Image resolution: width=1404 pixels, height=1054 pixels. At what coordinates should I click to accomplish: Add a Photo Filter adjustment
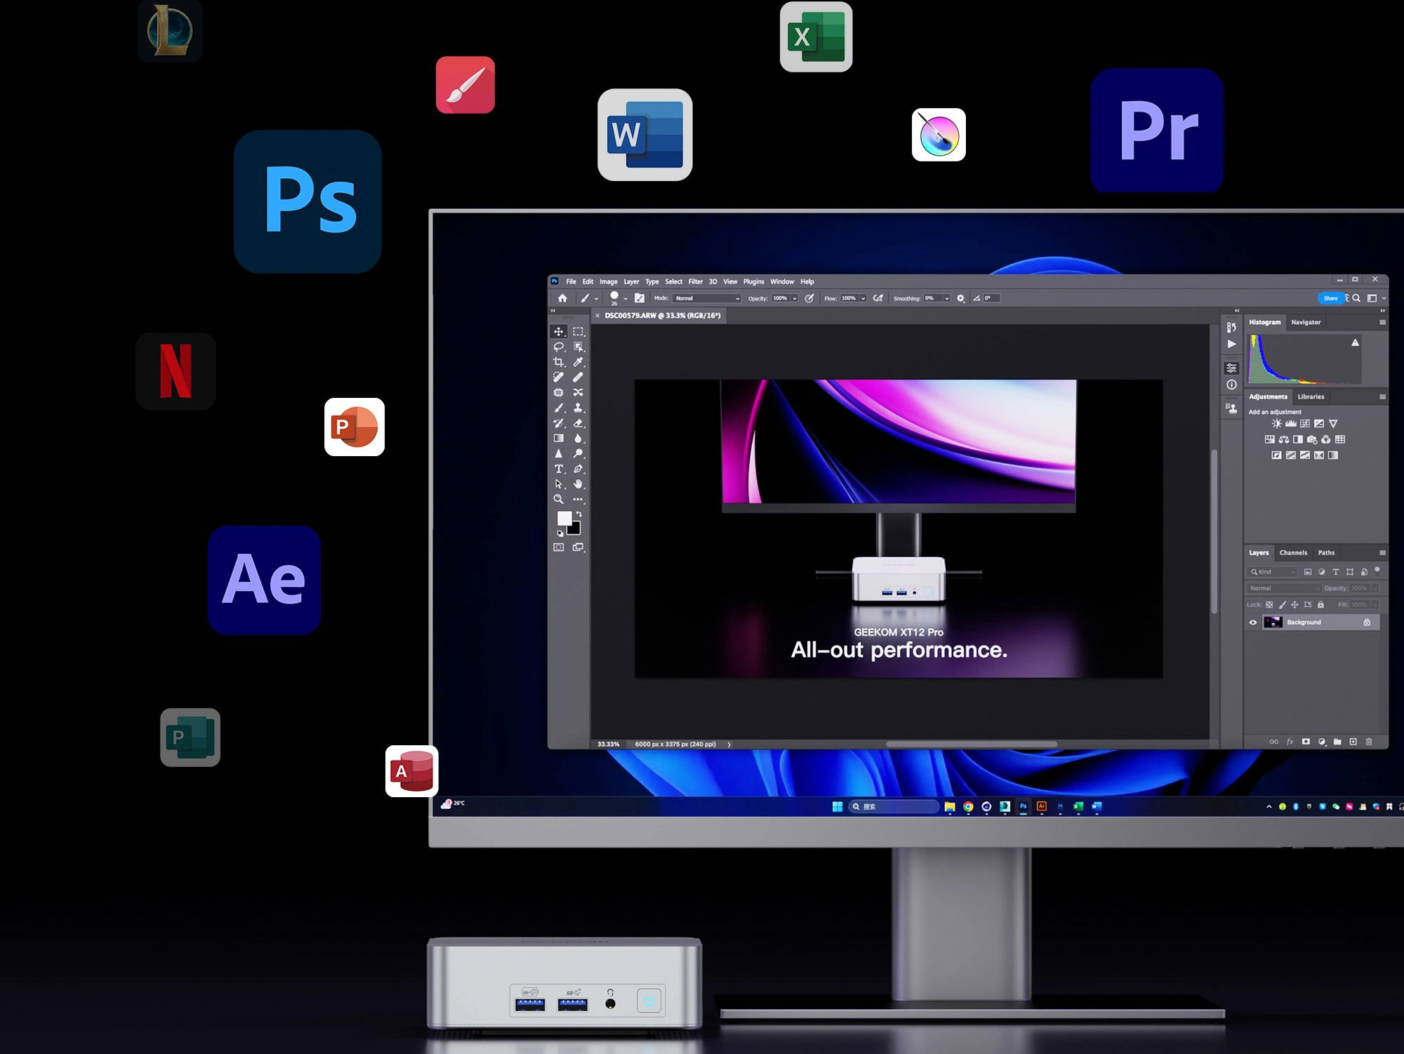(x=1312, y=440)
